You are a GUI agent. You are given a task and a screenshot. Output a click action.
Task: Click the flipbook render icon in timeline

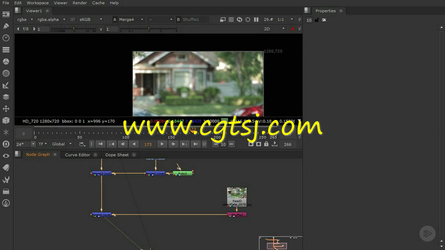tap(251, 144)
